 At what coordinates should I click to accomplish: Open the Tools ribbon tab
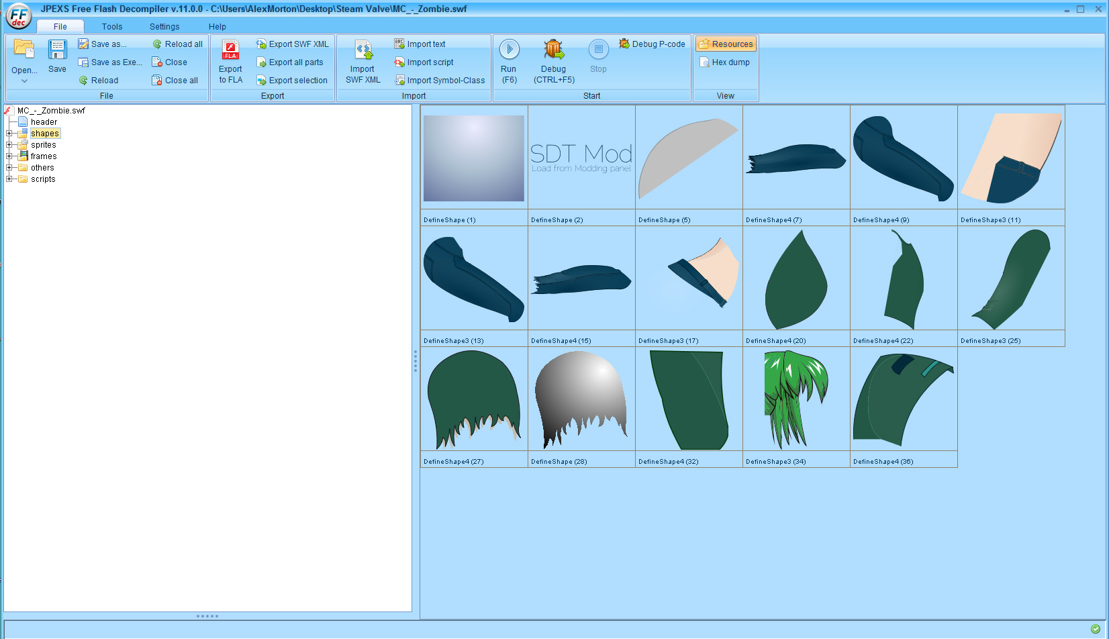pos(112,27)
